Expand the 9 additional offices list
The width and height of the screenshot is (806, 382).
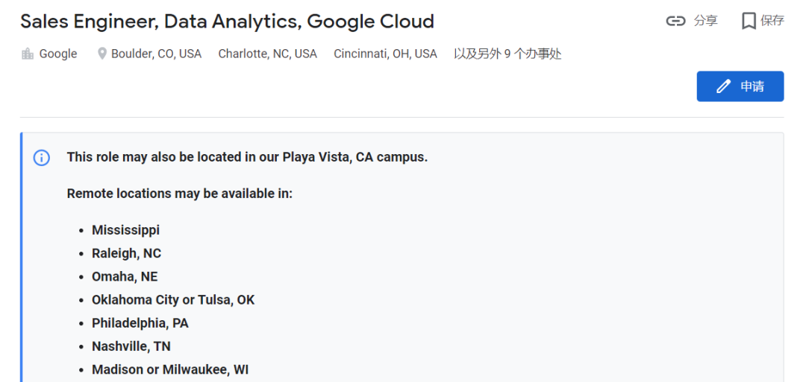point(507,54)
